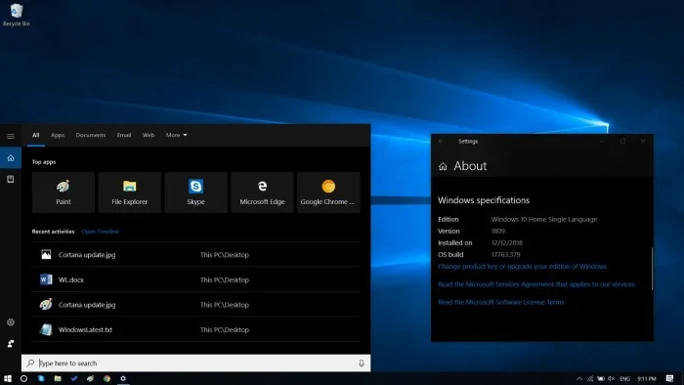The image size is (684, 385).
Task: Click the battery tray icon
Action: tap(601, 378)
